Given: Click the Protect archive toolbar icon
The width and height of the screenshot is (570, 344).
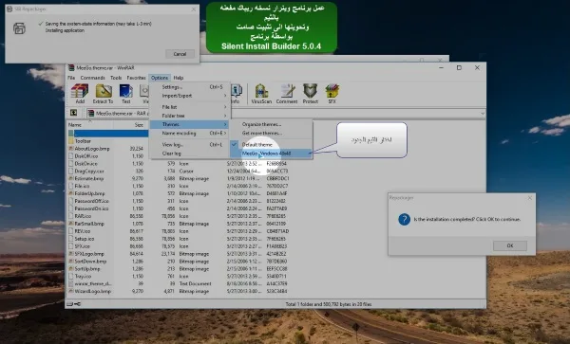Looking at the screenshot, I should (310, 94).
